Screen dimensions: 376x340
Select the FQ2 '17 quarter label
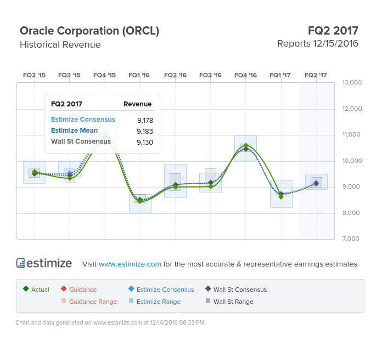pos(316,75)
